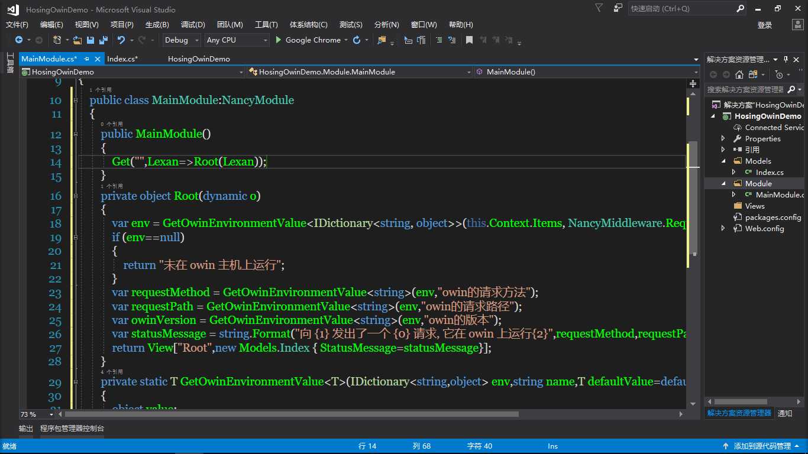Viewport: 808px width, 454px height.
Task: Click 添加到源代码管理 in the status bar
Action: tap(762, 446)
